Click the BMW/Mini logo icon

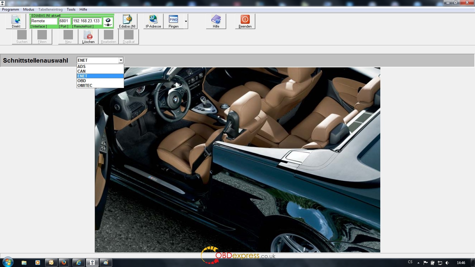(108, 22)
